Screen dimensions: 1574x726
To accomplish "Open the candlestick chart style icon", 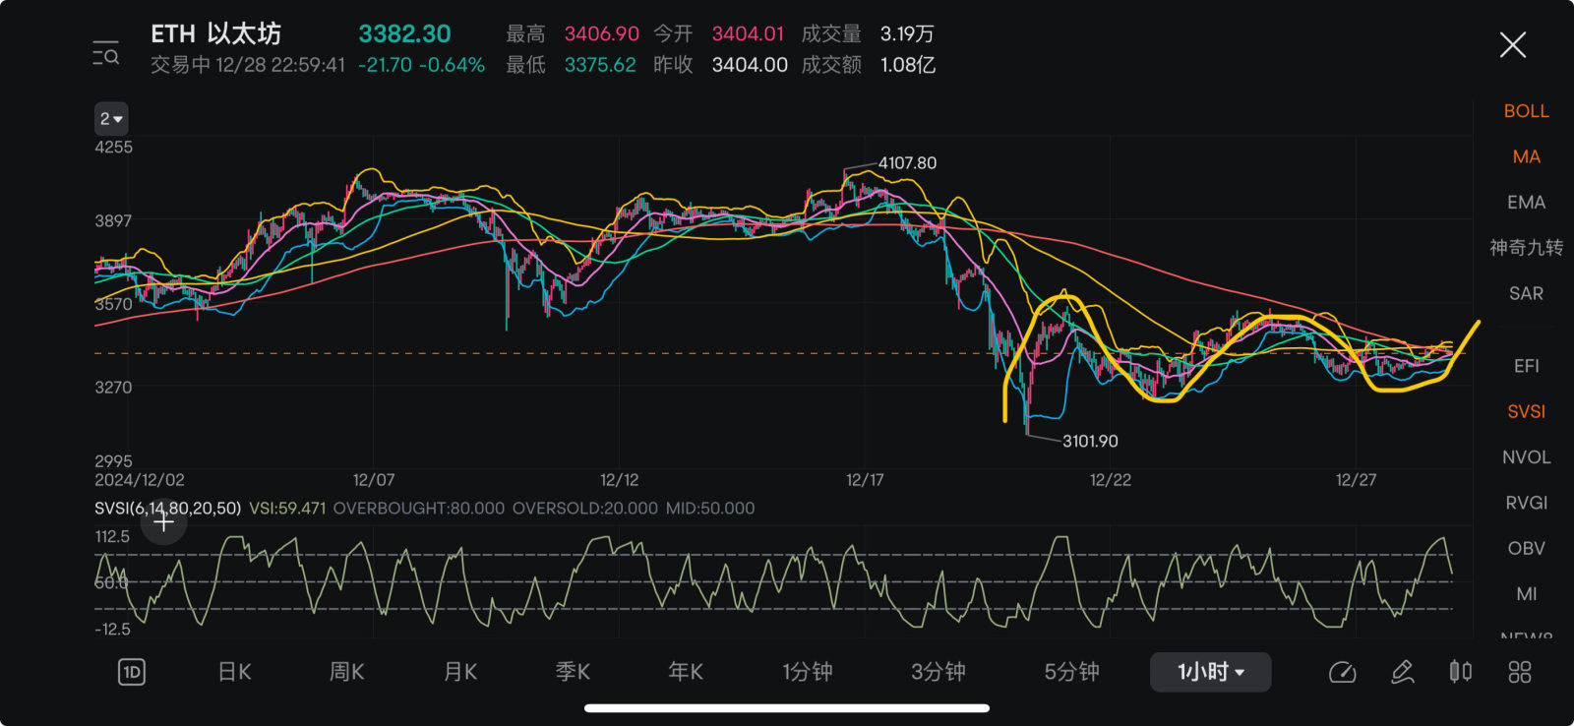I will [x=1461, y=672].
